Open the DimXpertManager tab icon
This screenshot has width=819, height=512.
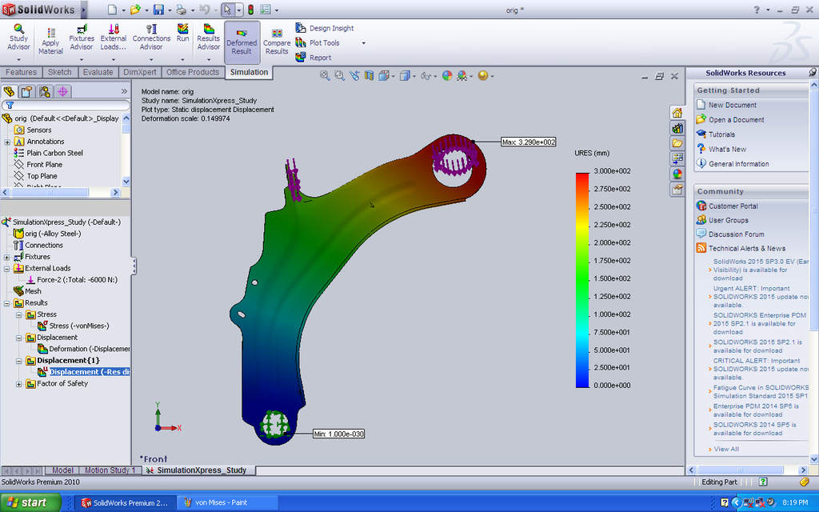(62, 91)
